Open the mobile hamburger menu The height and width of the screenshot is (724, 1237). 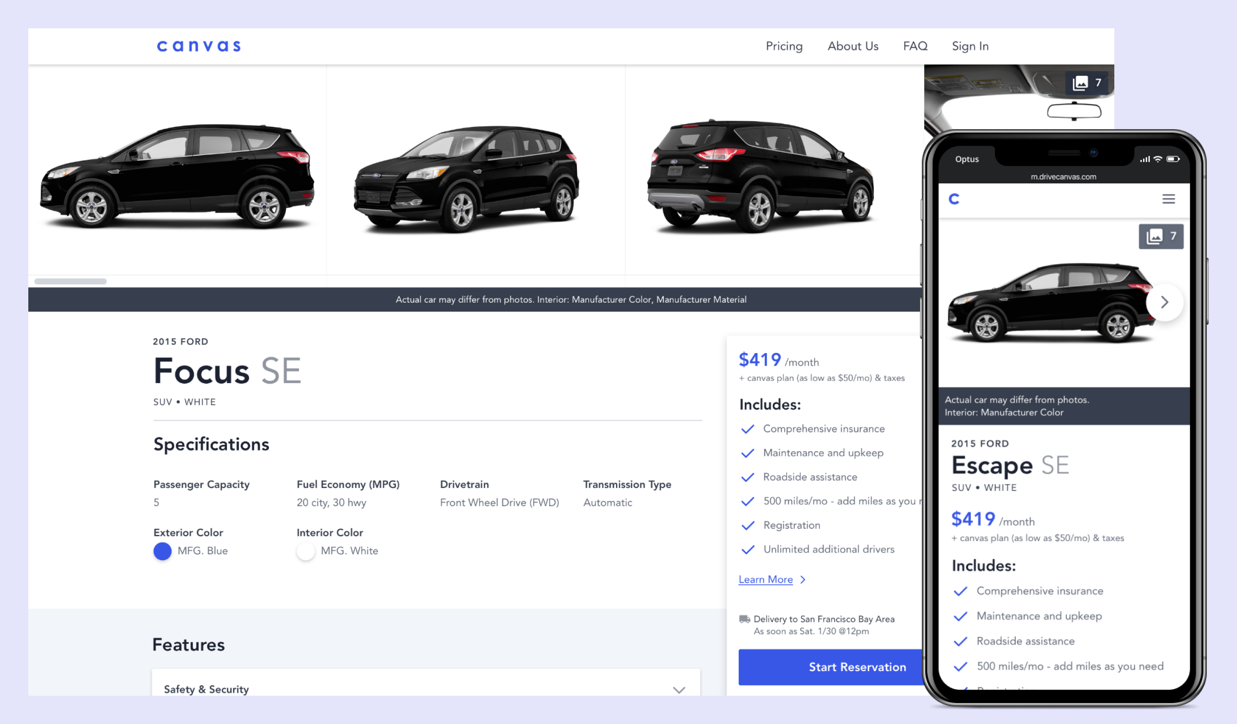click(x=1168, y=198)
